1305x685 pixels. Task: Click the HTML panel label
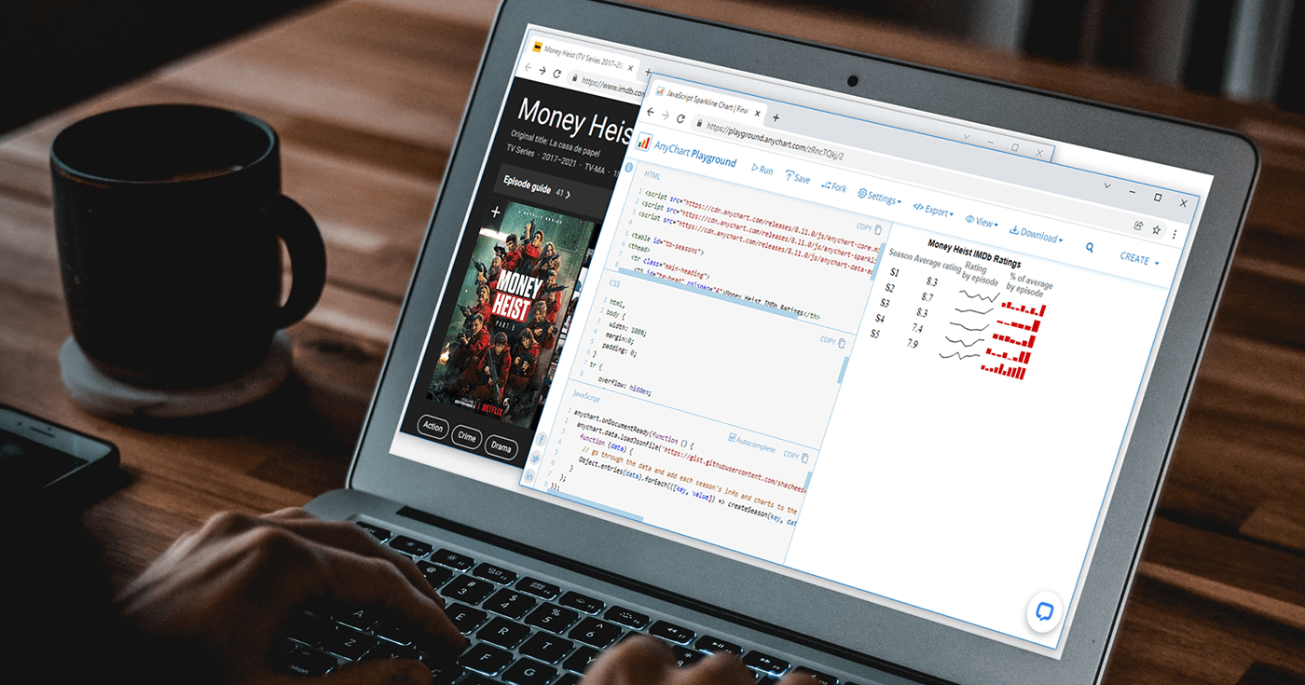pyautogui.click(x=652, y=175)
